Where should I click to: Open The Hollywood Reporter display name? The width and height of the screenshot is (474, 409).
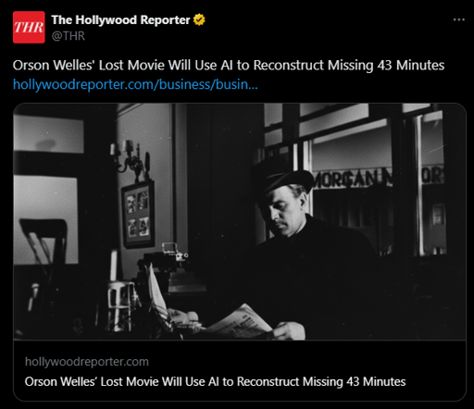pos(120,20)
